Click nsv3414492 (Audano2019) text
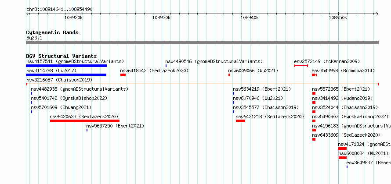This screenshot has height=184, width=391. pos(342,98)
